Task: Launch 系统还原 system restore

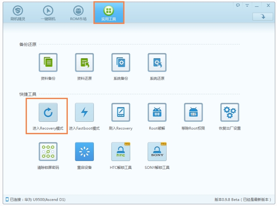Action: [157, 62]
